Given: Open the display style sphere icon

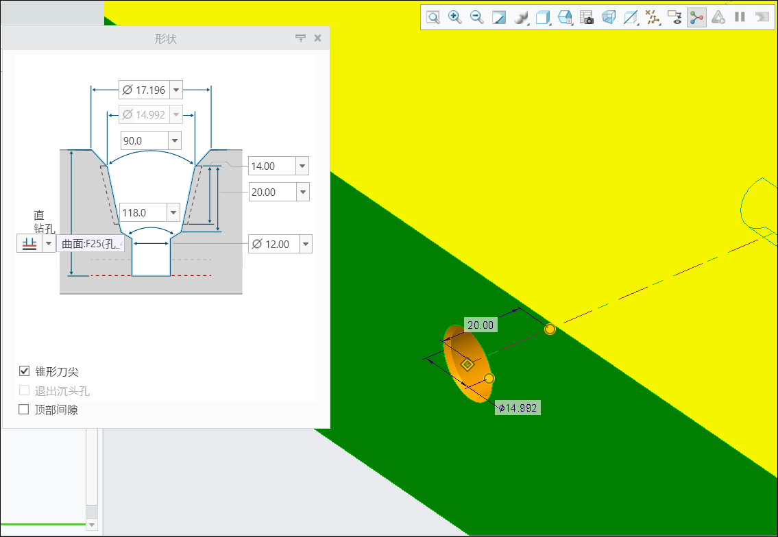Looking at the screenshot, I should pyautogui.click(x=521, y=18).
